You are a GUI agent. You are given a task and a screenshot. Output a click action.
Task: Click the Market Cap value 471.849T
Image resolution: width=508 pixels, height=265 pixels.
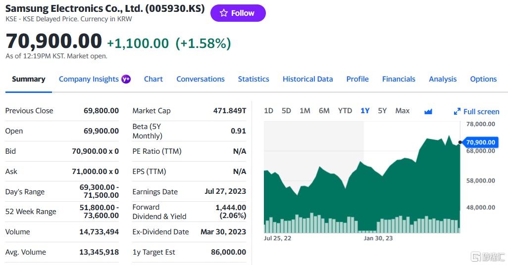click(230, 111)
